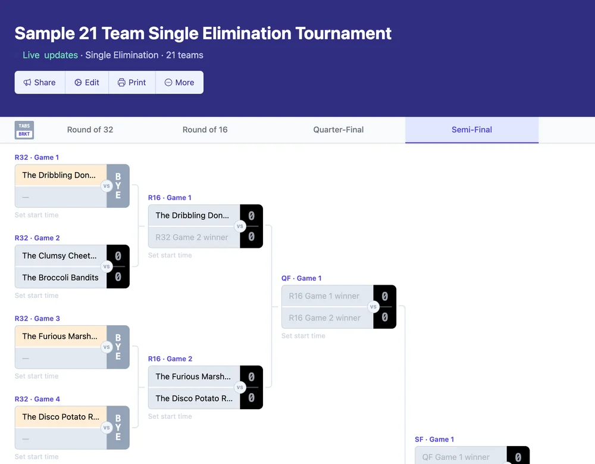
Task: Toggle the TABS/BRKT view switcher
Action: 24,130
